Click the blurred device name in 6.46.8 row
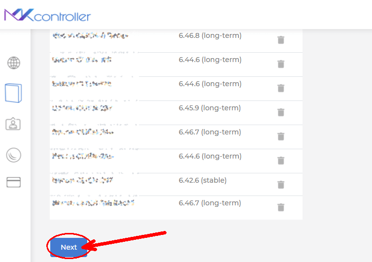The image size is (372, 262). [x=90, y=35]
